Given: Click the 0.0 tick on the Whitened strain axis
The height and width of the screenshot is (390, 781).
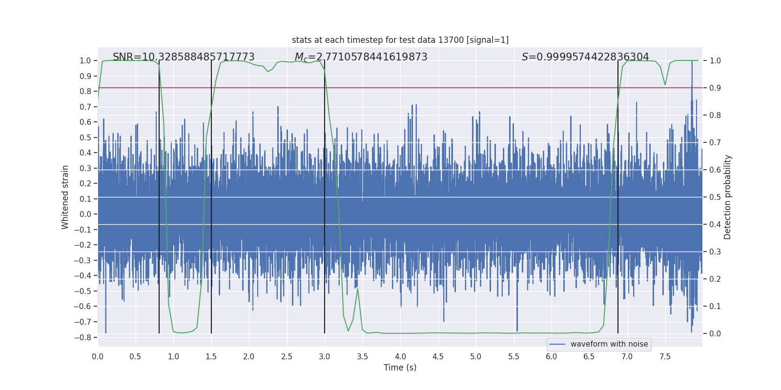Looking at the screenshot, I should point(85,214).
